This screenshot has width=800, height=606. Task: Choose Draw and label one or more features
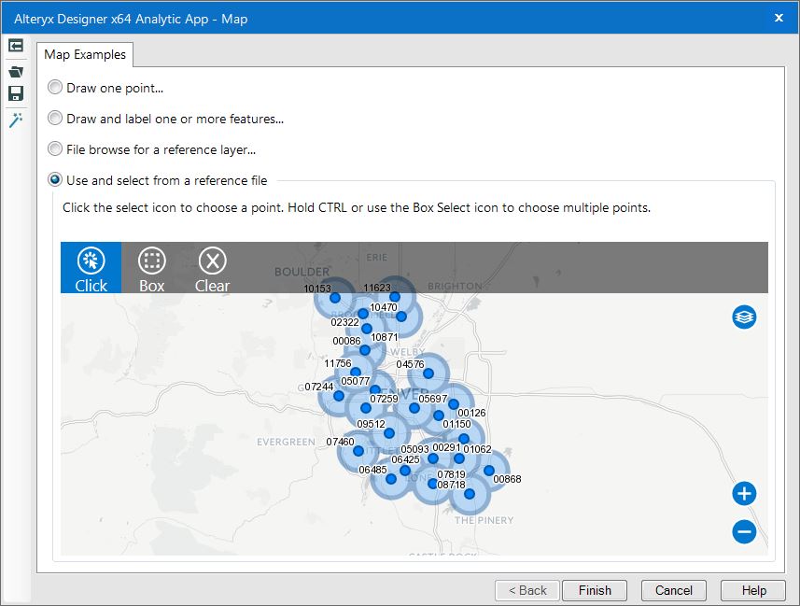coord(54,119)
